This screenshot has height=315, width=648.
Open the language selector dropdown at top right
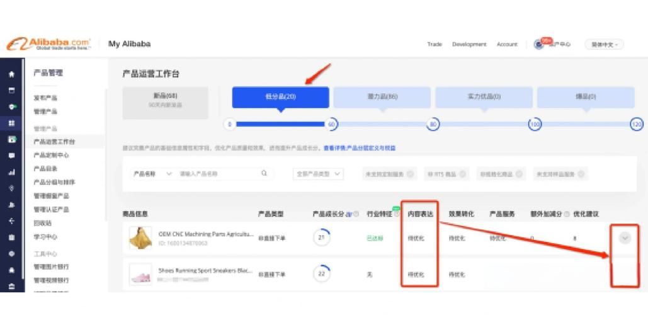pos(604,44)
